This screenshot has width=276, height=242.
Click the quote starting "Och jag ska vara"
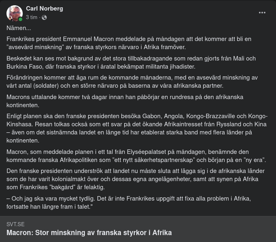click(129, 202)
